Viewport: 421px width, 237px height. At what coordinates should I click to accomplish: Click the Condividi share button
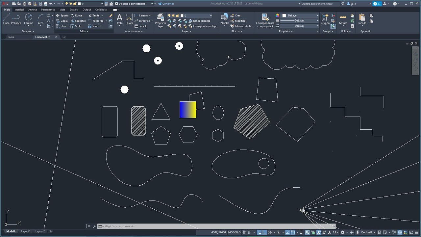(x=166, y=4)
